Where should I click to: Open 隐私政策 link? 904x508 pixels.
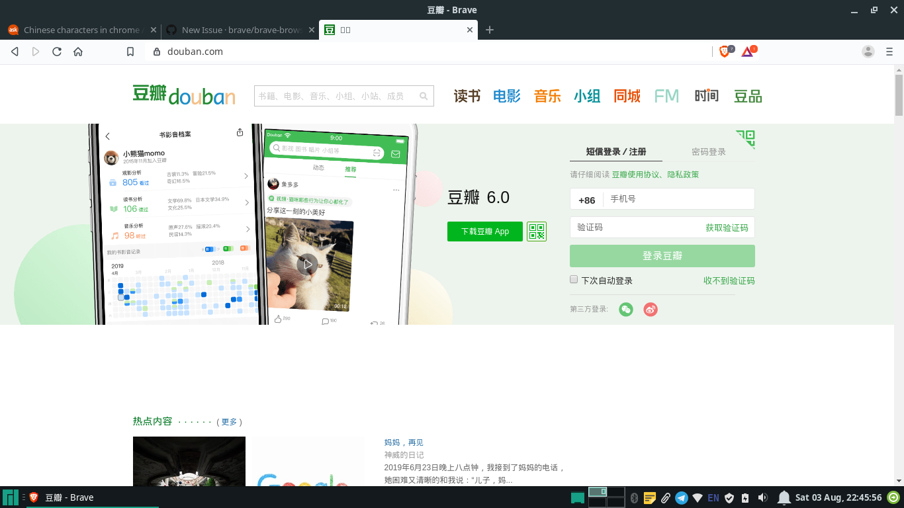click(x=683, y=175)
